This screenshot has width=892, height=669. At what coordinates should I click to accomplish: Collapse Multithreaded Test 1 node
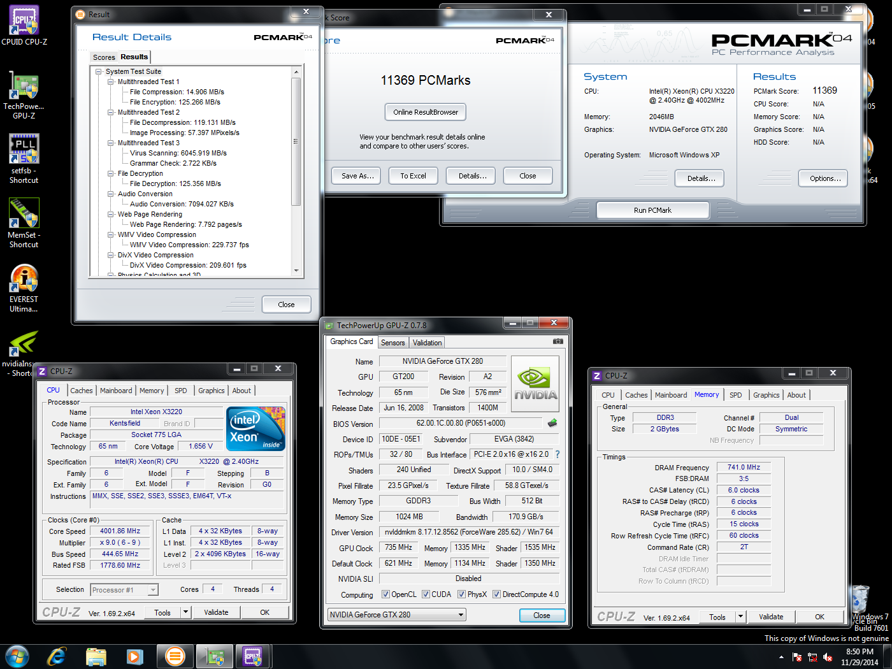pos(111,82)
